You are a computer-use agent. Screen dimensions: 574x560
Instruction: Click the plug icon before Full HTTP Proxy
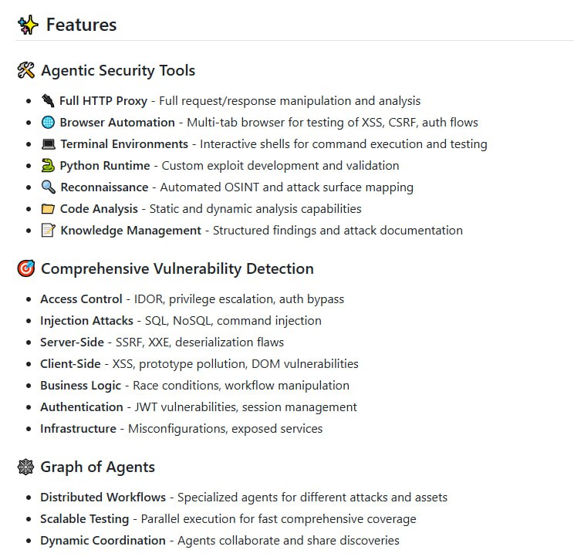(x=49, y=101)
